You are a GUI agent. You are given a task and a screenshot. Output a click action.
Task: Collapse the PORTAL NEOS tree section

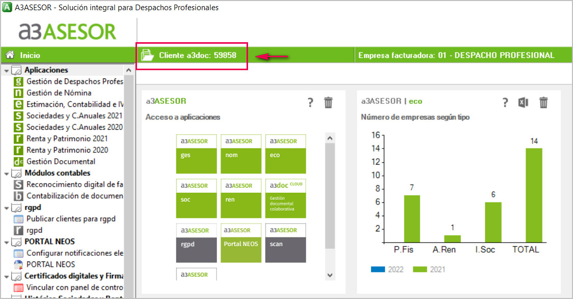tap(7, 242)
